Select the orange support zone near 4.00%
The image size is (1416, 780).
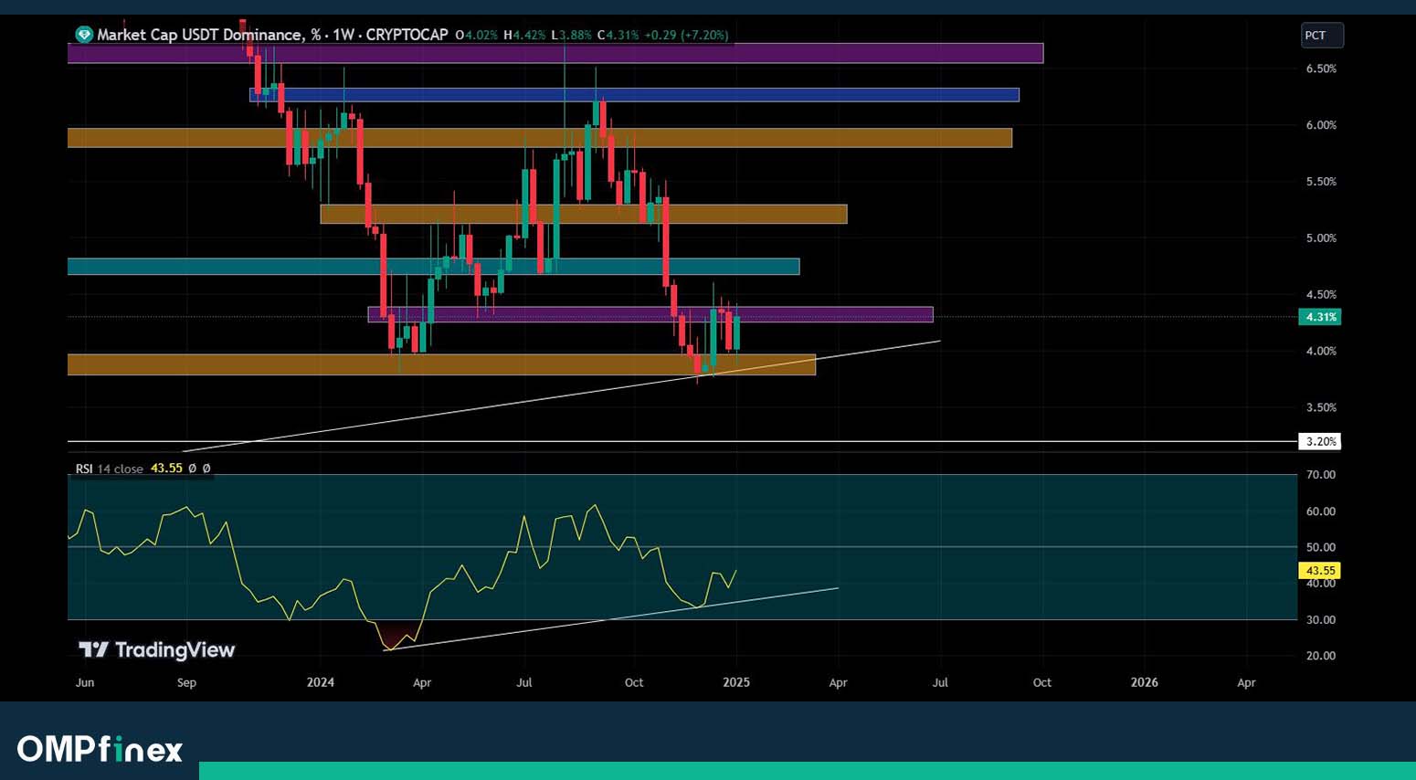pos(441,364)
